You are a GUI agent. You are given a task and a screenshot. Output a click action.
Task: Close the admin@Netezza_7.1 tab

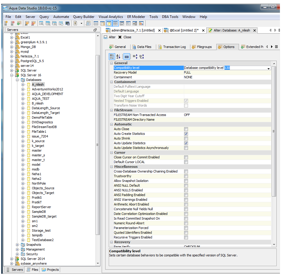[159, 31]
